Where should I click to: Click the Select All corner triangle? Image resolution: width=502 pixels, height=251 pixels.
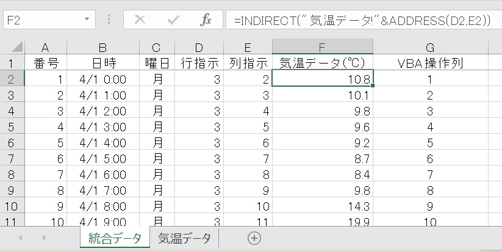point(16,47)
